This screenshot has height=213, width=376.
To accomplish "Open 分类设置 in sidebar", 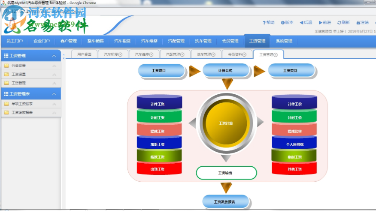I will pos(31,66).
